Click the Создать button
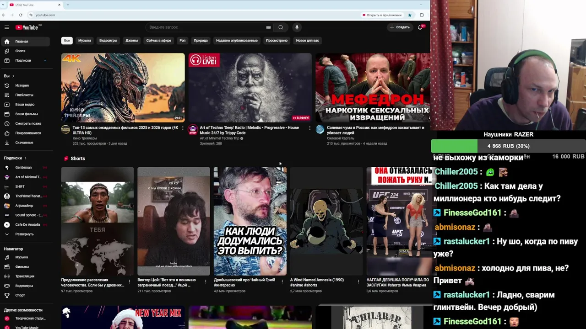Screen dimensions: 586x329 400,27
